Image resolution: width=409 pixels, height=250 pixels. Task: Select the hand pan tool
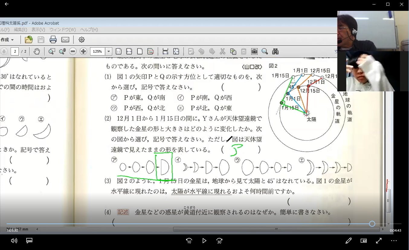pyautogui.click(x=37, y=51)
